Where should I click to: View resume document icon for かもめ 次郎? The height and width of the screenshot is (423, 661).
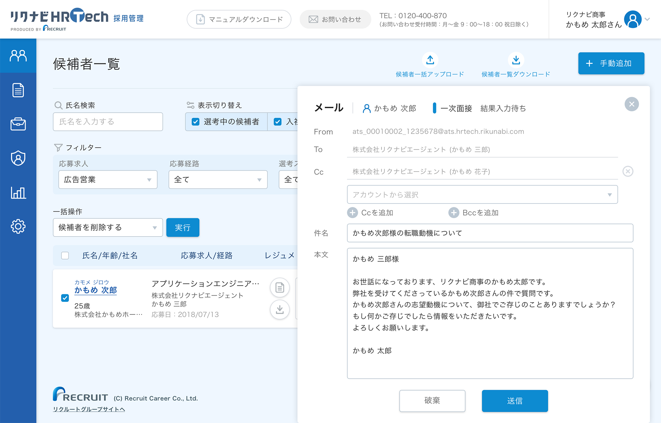click(279, 288)
